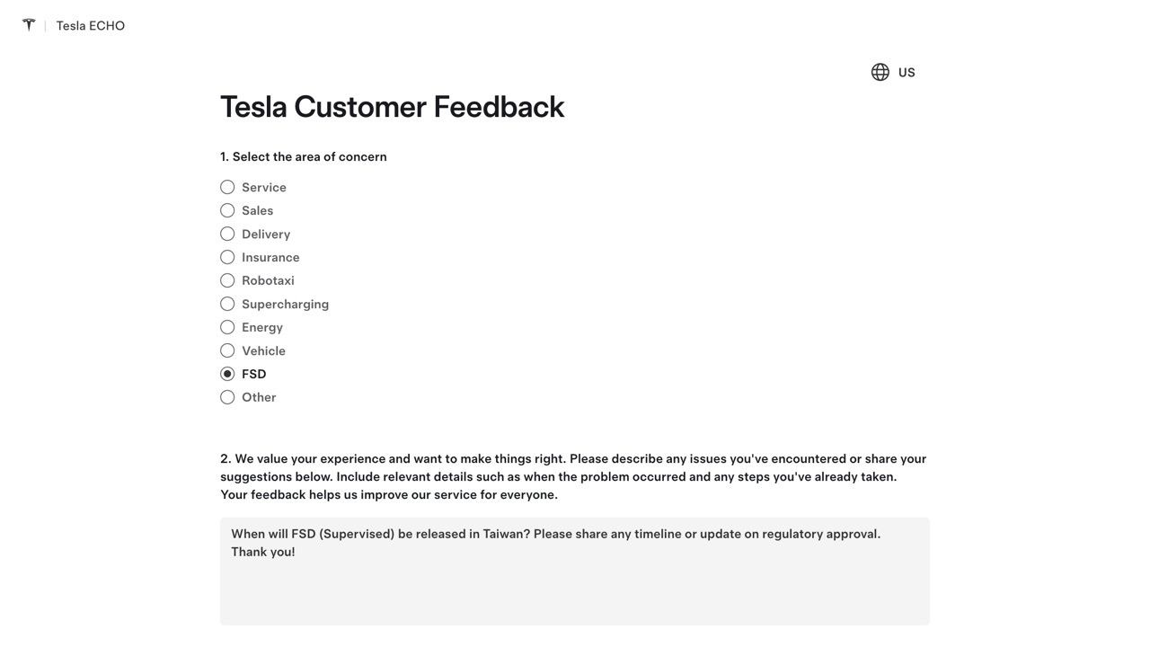The image size is (1150, 647).
Task: Click the 'Select the area of concern' question
Action: point(304,156)
